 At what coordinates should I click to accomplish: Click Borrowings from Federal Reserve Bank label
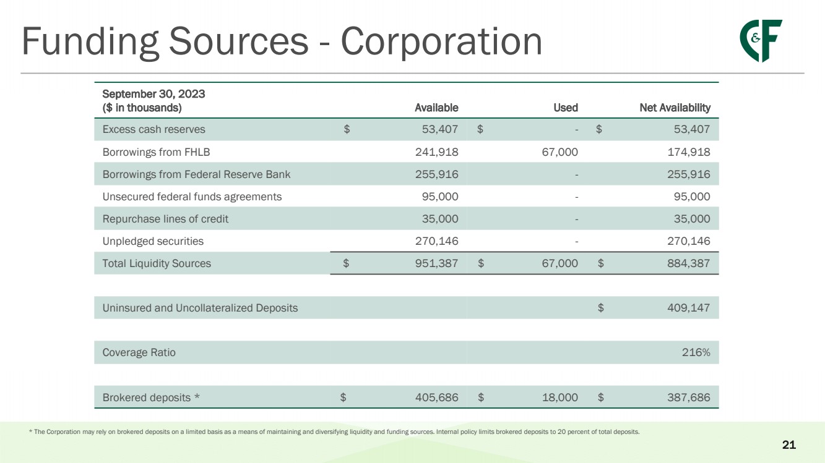pyautogui.click(x=196, y=174)
